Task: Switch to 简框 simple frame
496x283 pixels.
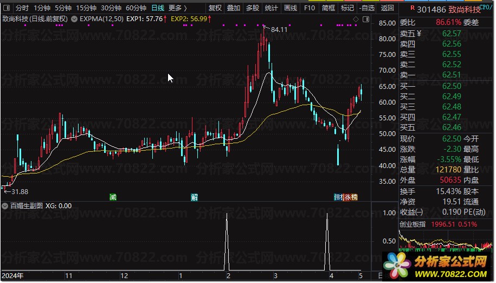Action: click(x=328, y=8)
